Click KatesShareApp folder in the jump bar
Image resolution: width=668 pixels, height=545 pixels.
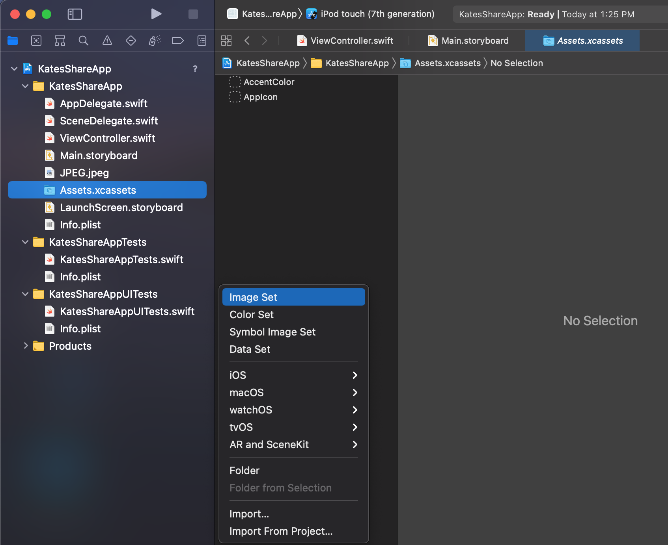[350, 63]
